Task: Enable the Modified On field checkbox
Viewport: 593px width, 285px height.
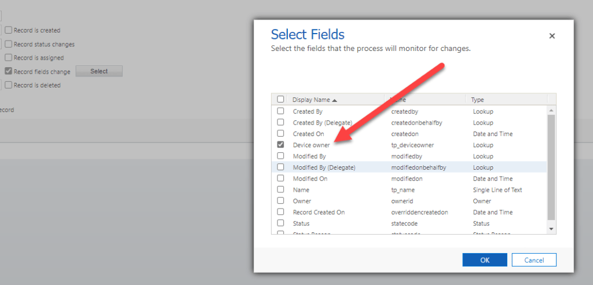Action: pos(281,178)
